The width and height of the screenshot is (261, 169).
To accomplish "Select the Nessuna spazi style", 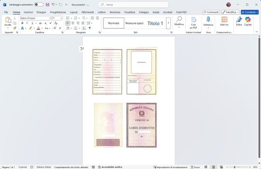I will click(134, 23).
